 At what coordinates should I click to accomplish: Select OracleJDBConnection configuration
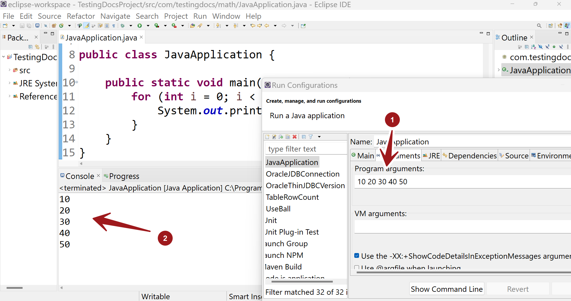[302, 174]
